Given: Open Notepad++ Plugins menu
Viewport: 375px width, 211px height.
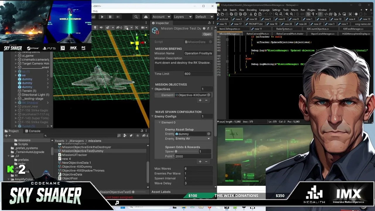Looking at the screenshot, I should point(311,10).
